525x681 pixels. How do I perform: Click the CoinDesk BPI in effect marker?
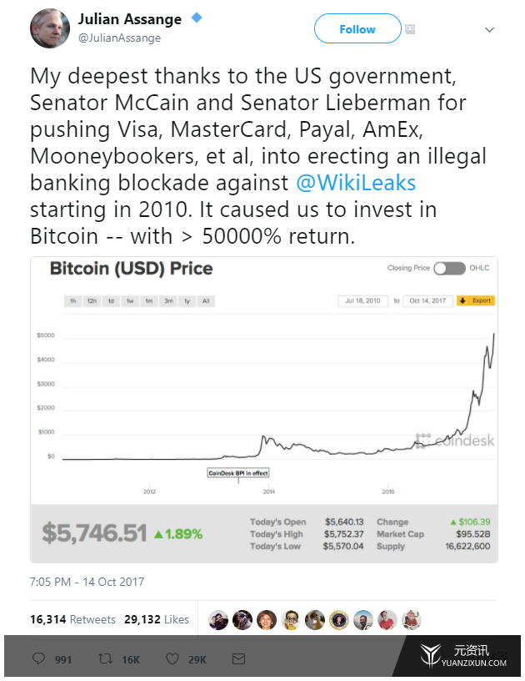(x=238, y=473)
